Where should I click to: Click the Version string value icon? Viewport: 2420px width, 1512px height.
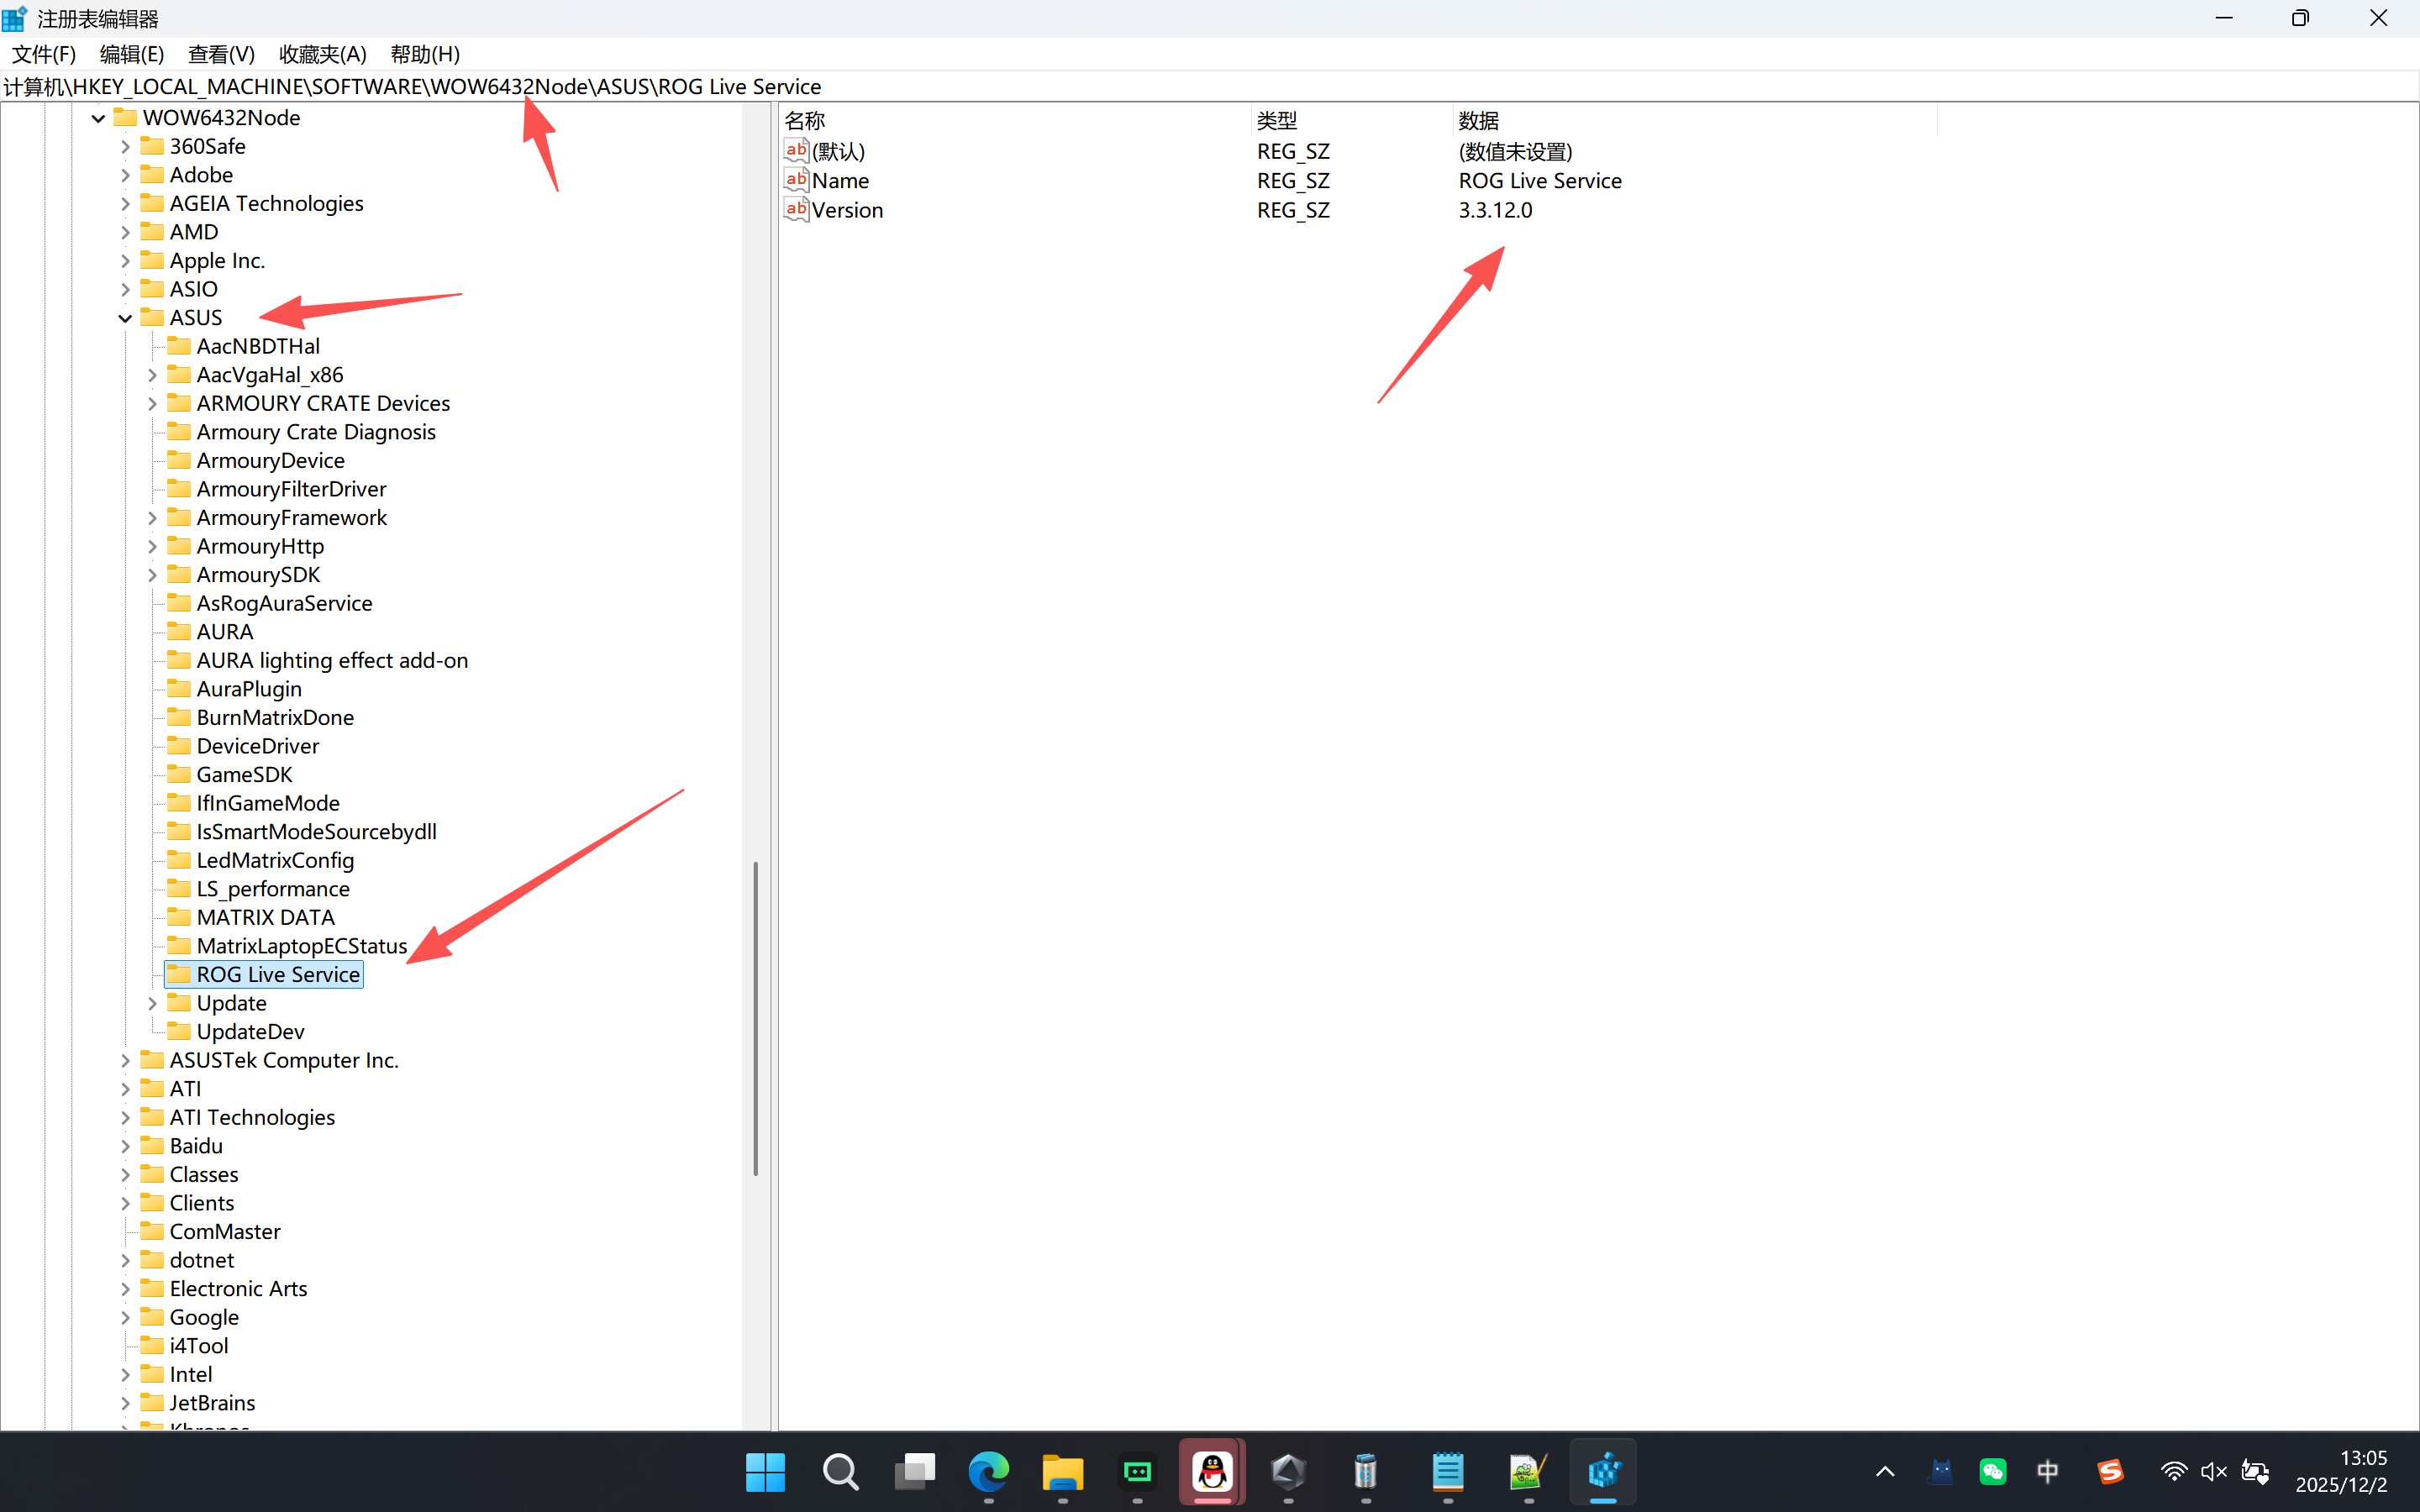(x=796, y=209)
